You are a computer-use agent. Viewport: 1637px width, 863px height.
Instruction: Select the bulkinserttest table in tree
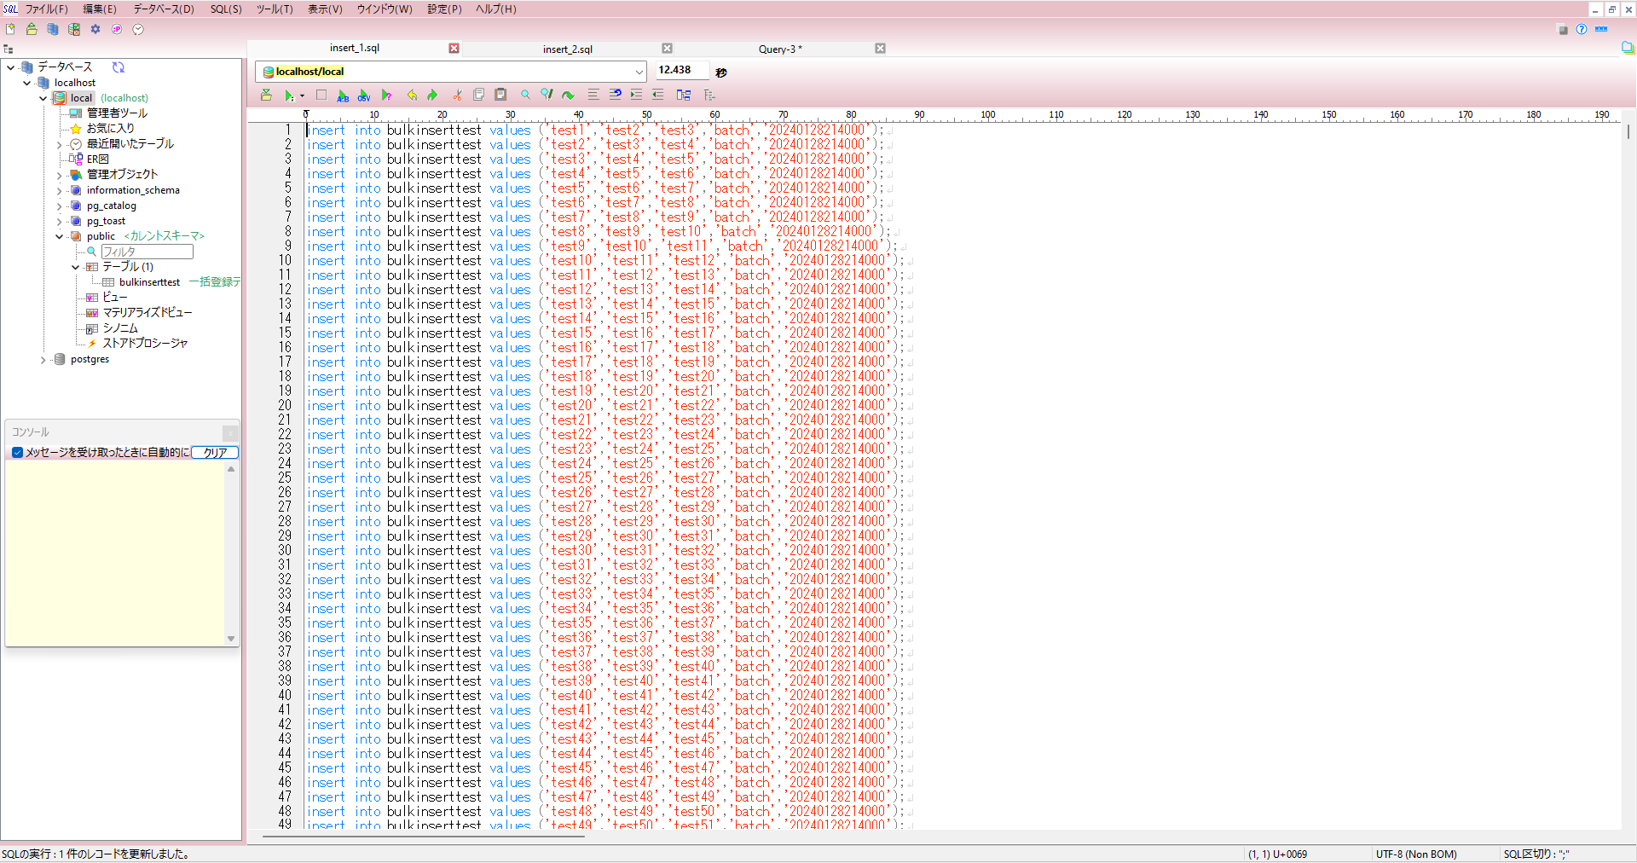pos(149,282)
